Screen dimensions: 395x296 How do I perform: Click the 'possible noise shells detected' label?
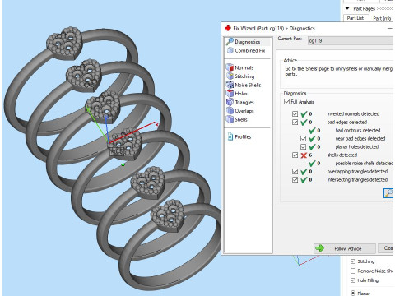pos(365,163)
